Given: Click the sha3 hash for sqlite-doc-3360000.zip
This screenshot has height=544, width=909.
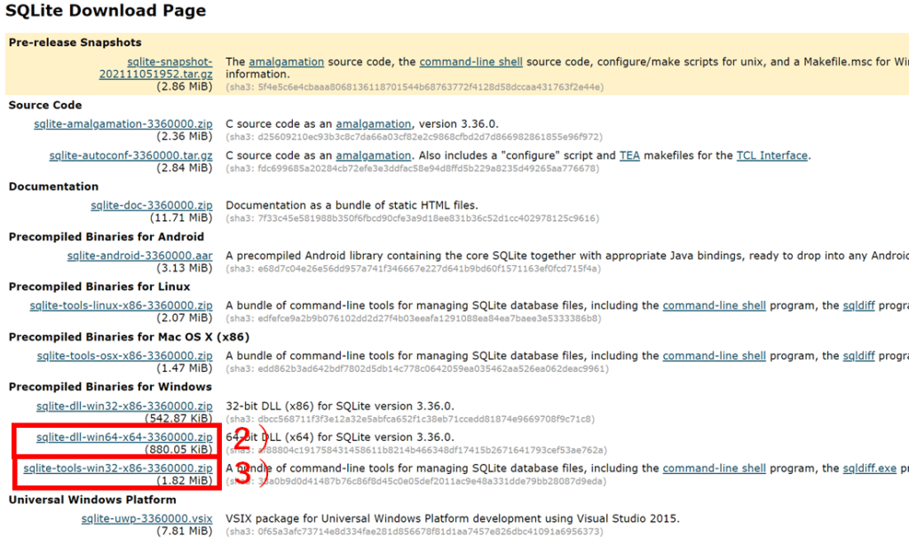Looking at the screenshot, I should tap(412, 217).
